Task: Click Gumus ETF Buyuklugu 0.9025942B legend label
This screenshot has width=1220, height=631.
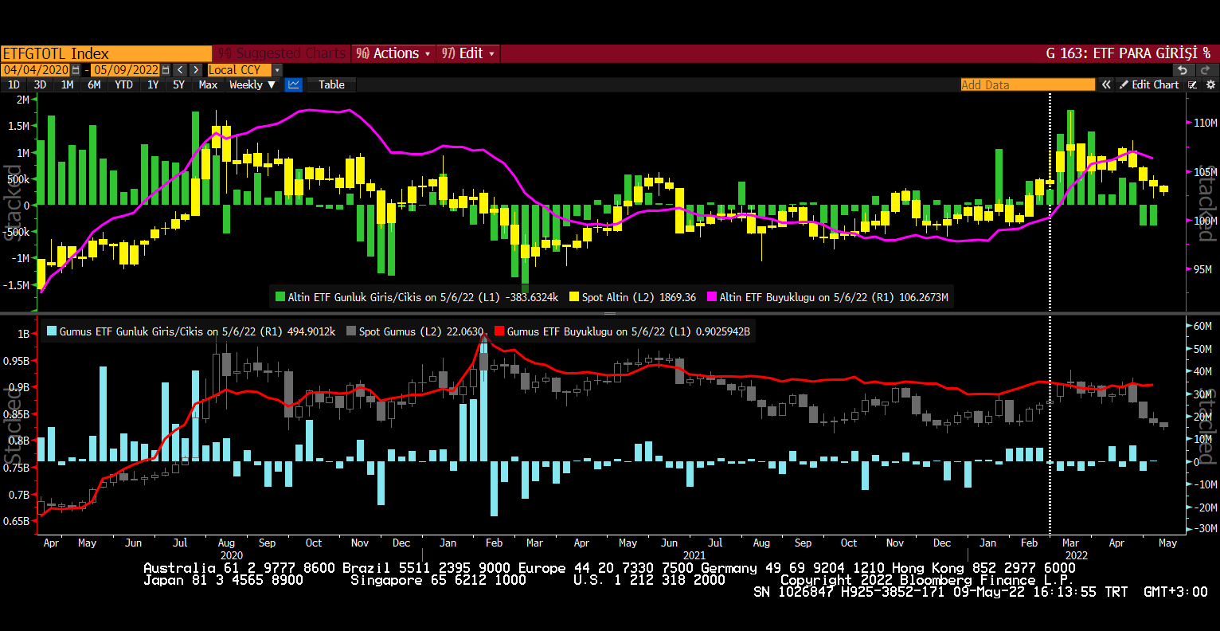Action: (628, 331)
